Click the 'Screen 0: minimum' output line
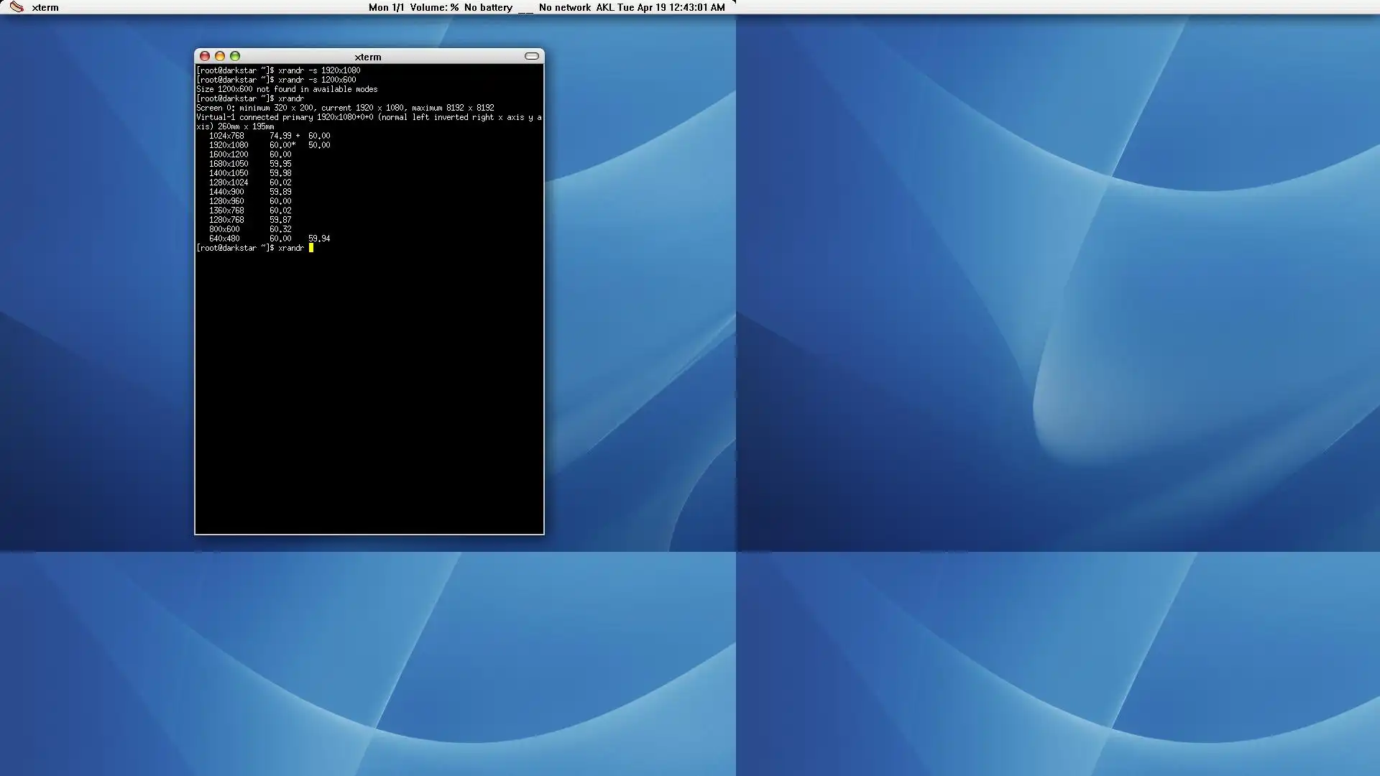 click(345, 108)
